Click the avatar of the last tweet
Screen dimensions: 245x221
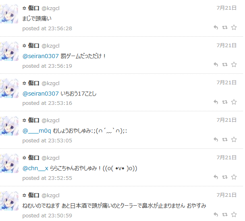9,201
